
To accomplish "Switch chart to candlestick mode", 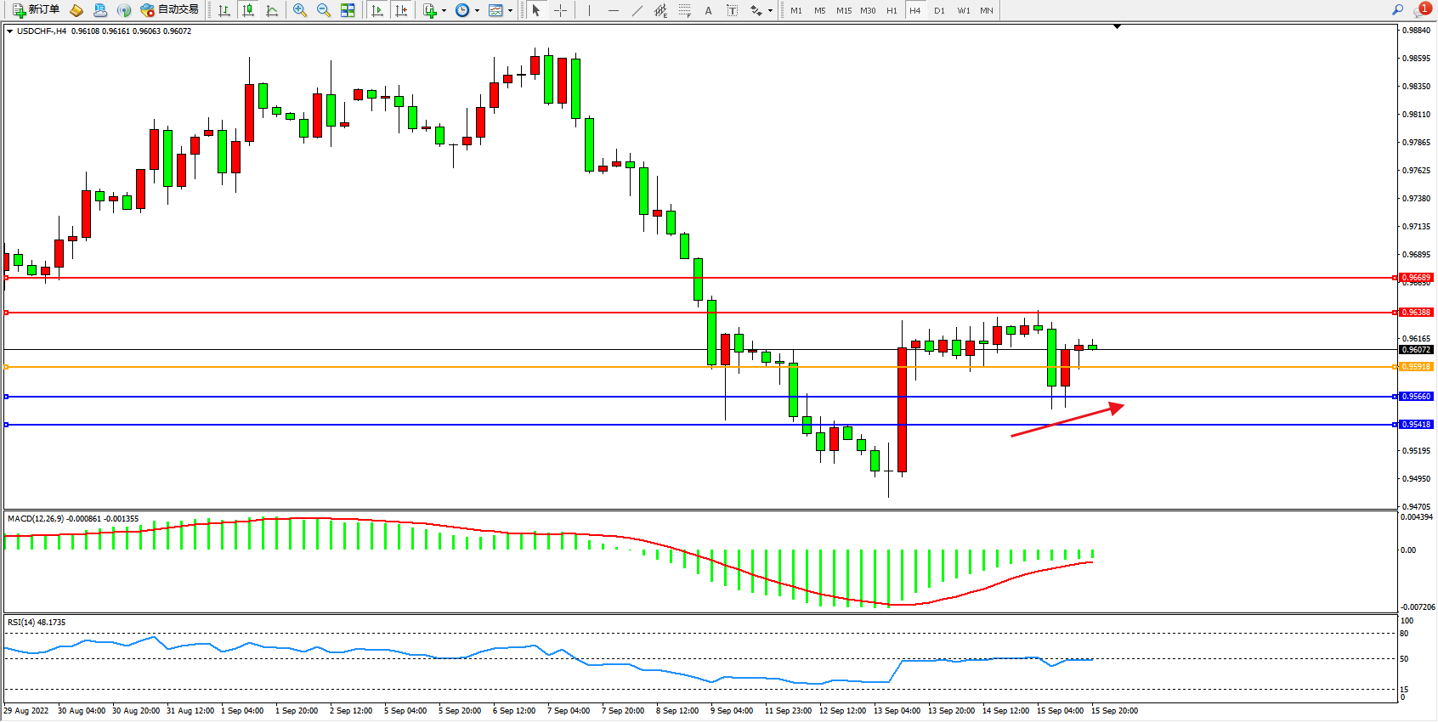I will tap(248, 10).
